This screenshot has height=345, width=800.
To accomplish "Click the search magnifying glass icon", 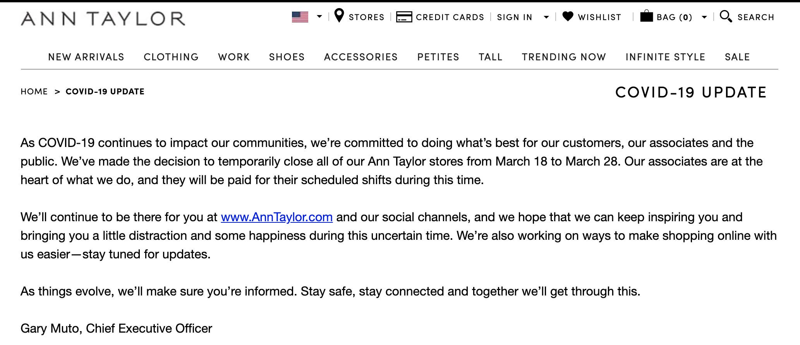I will [726, 17].
